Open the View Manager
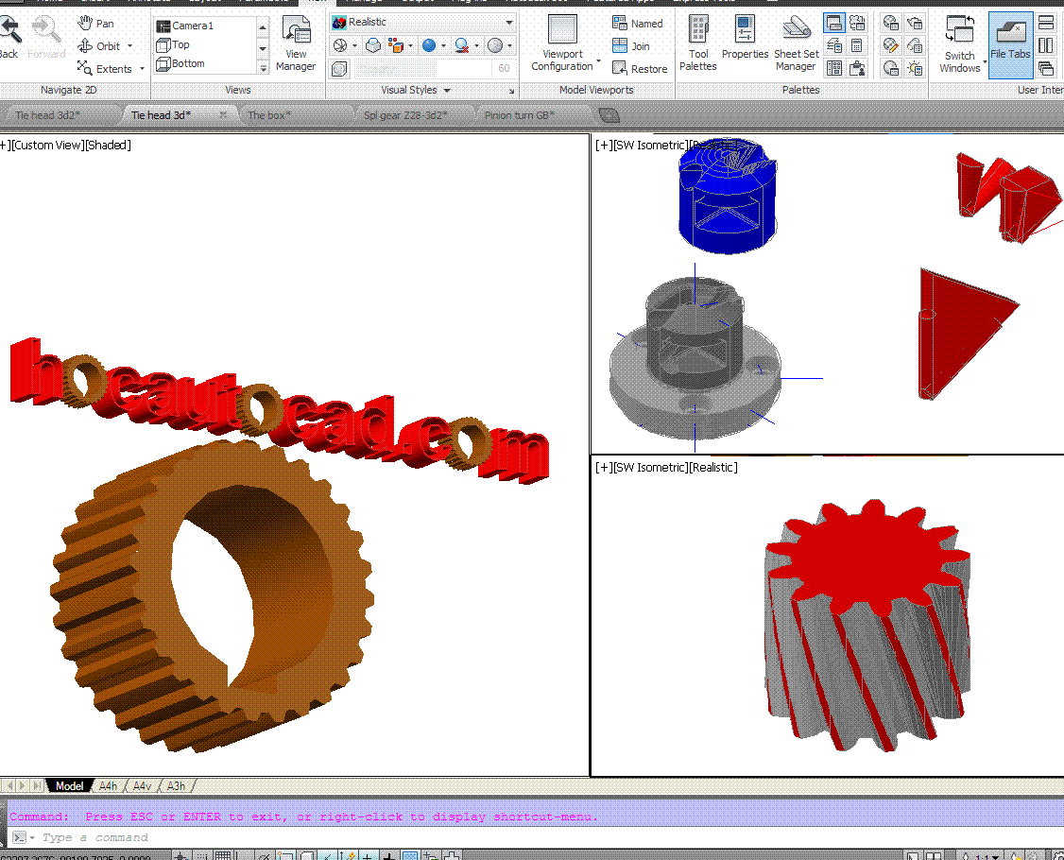The image size is (1064, 860). pyautogui.click(x=296, y=43)
